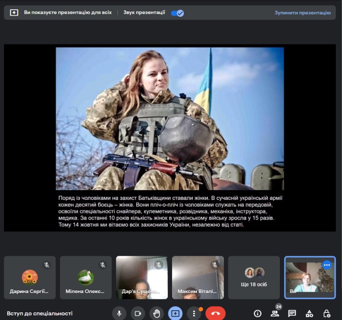Open host controls lock icon
This screenshot has height=320, width=342.
[326, 313]
